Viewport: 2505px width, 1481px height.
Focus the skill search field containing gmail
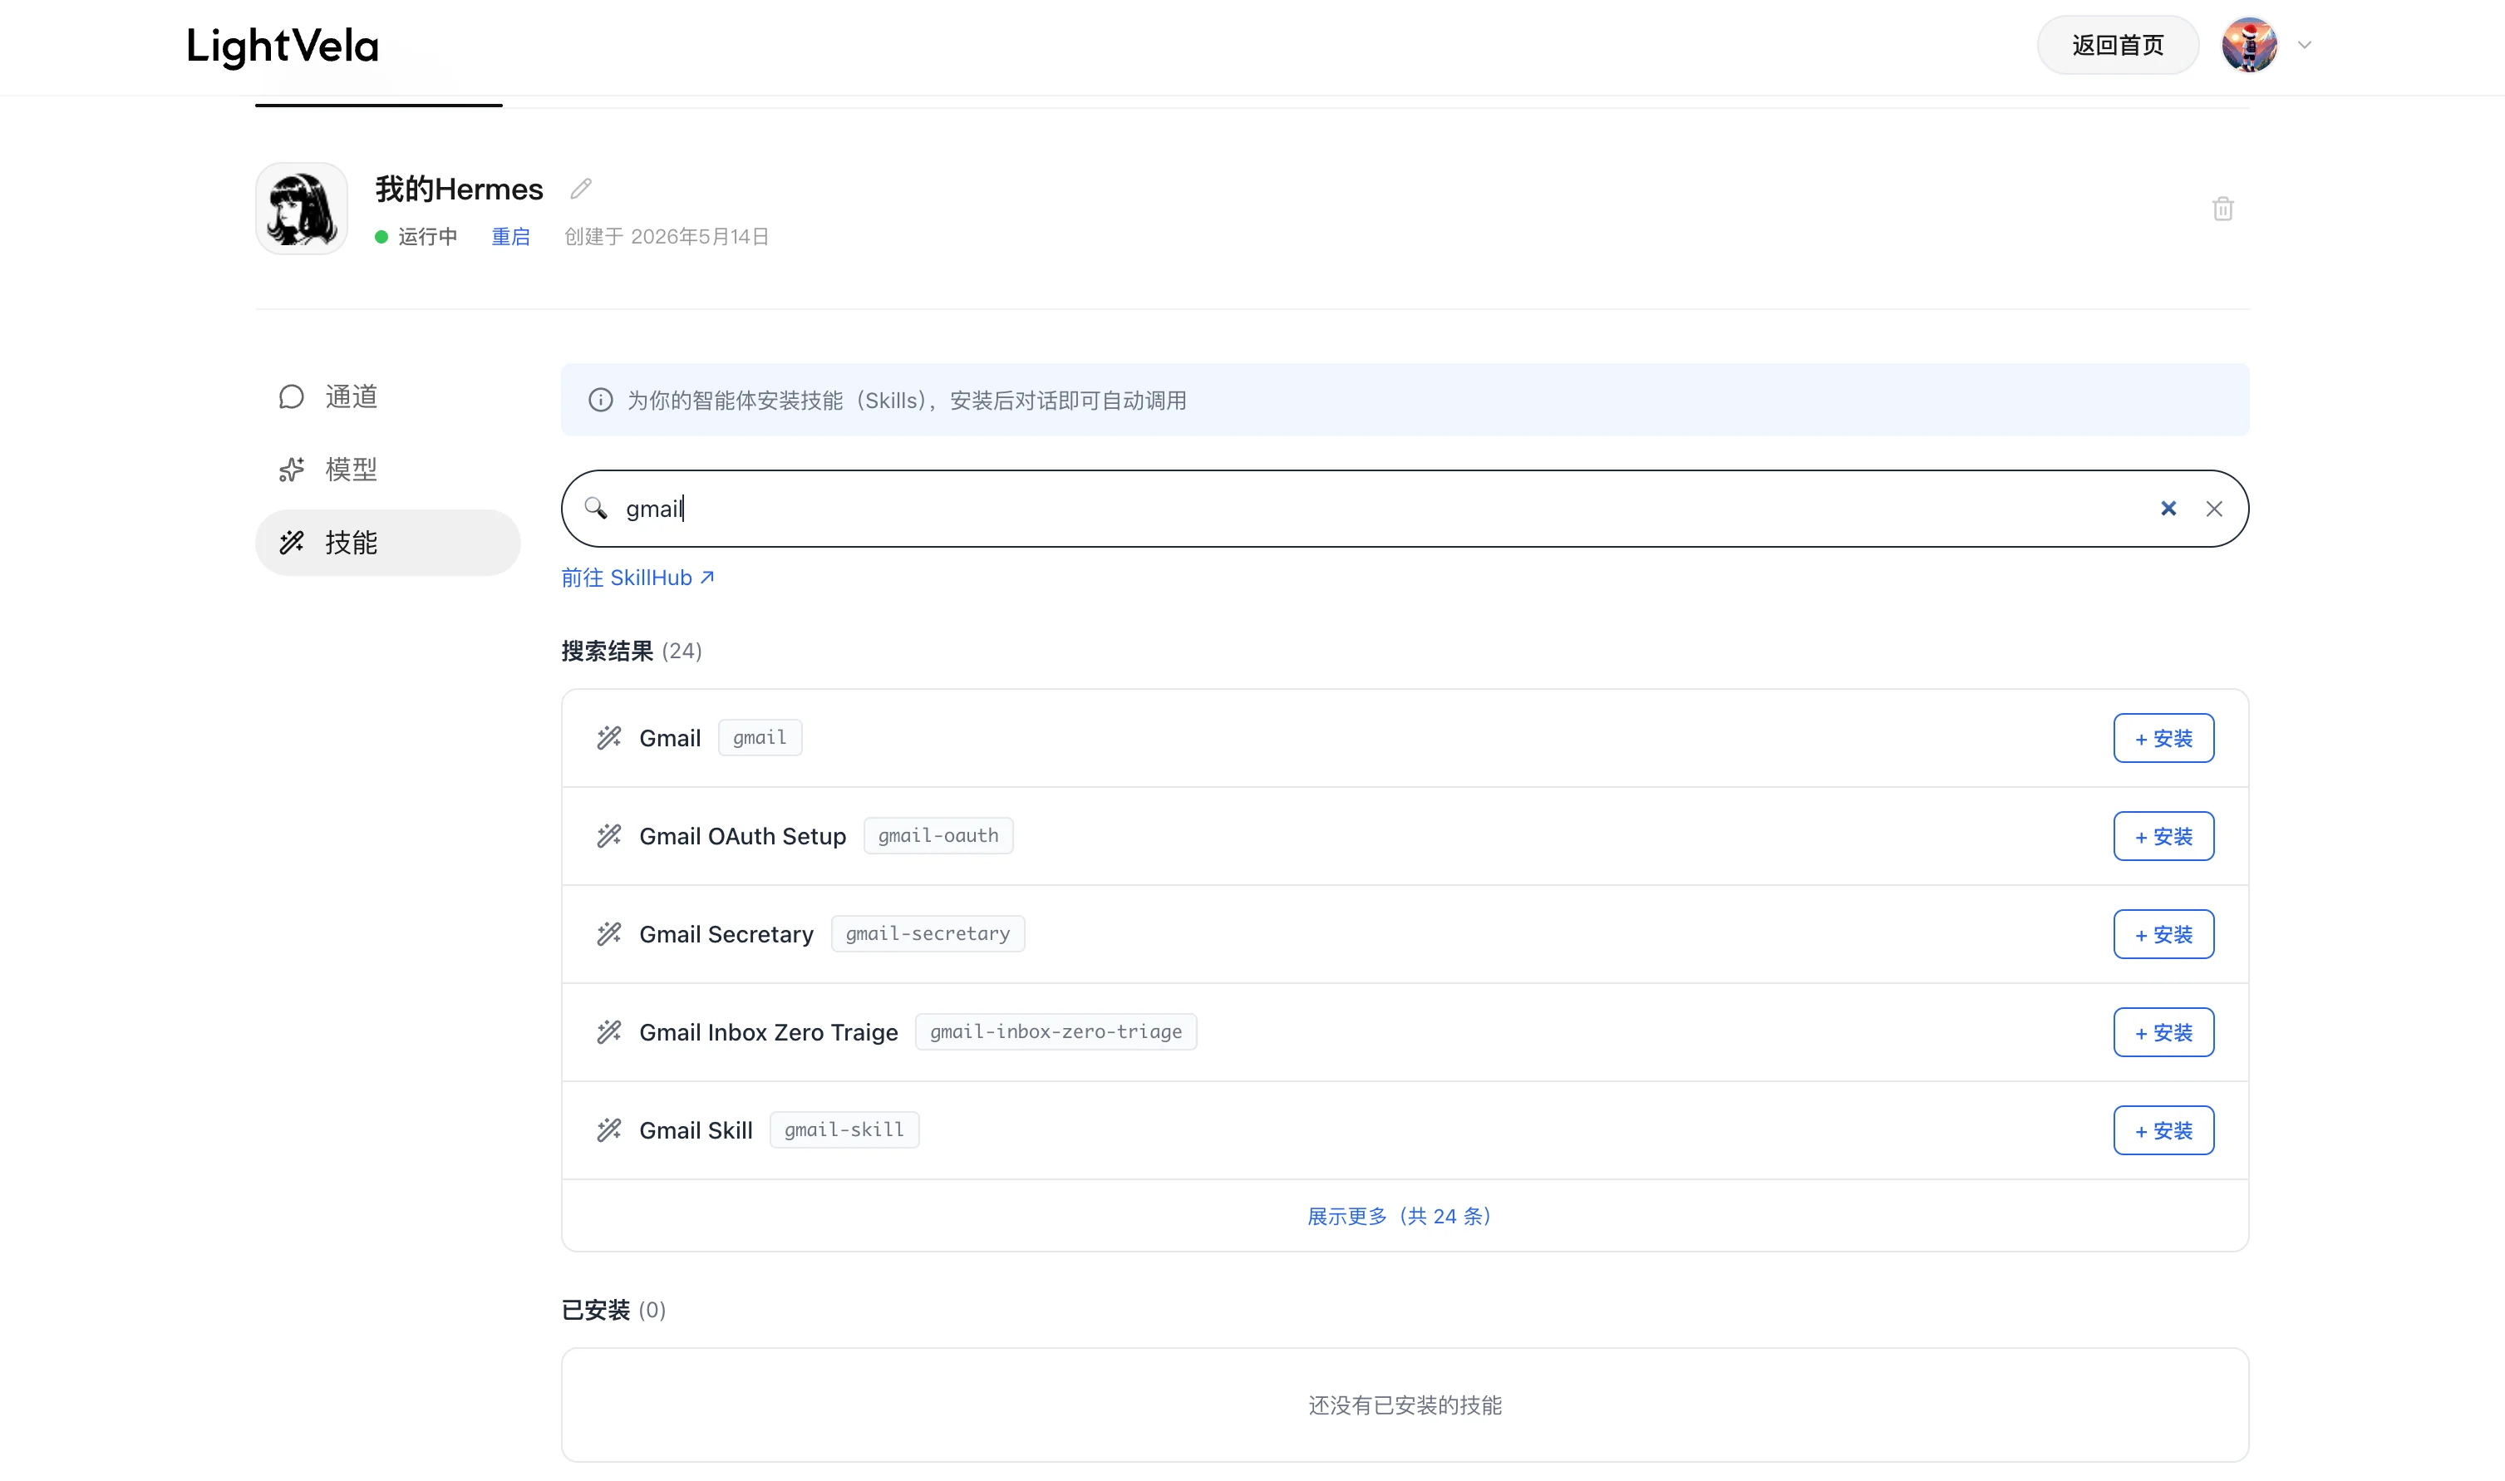click(x=1405, y=509)
